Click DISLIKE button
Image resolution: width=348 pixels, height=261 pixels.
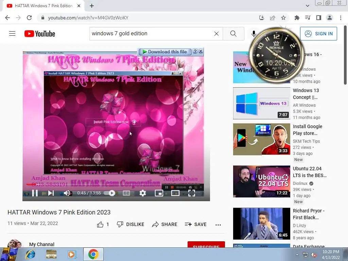click(130, 224)
